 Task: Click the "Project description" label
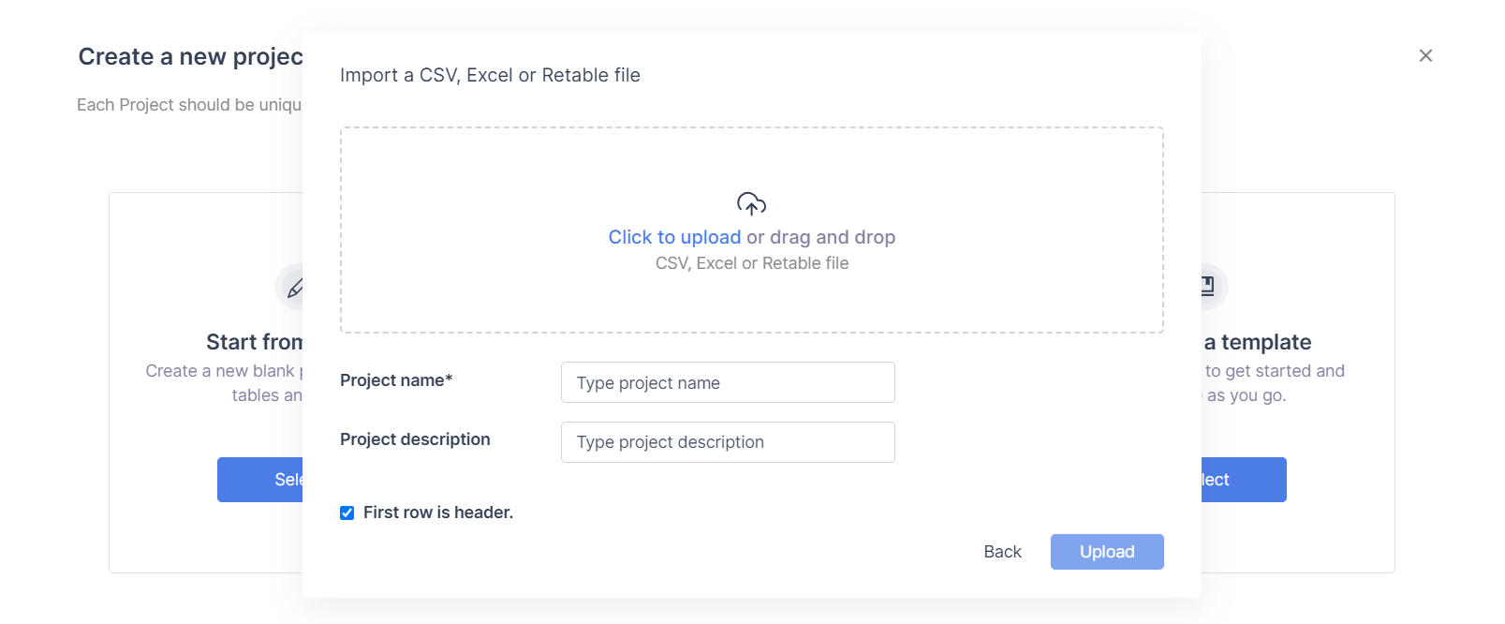pos(415,439)
